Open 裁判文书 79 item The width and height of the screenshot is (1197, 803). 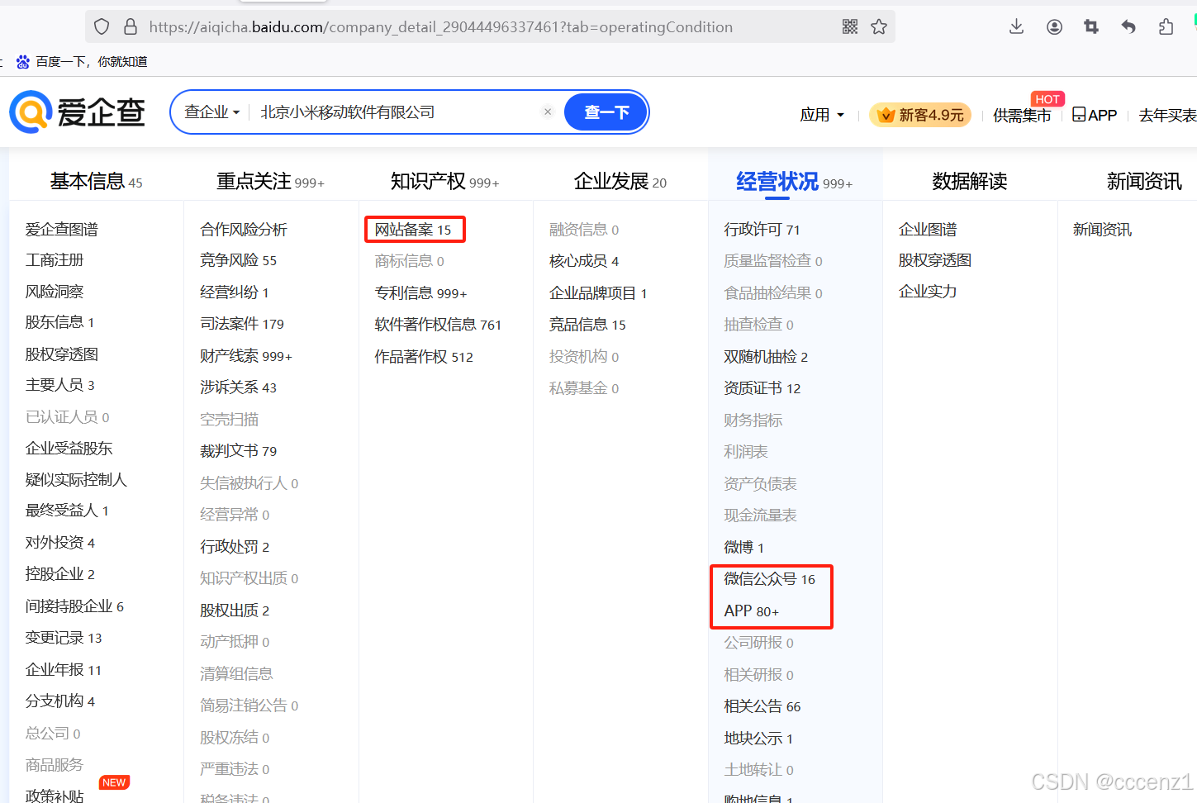pos(238,451)
